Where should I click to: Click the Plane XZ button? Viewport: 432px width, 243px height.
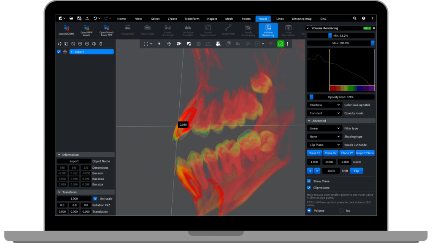pyautogui.click(x=331, y=153)
